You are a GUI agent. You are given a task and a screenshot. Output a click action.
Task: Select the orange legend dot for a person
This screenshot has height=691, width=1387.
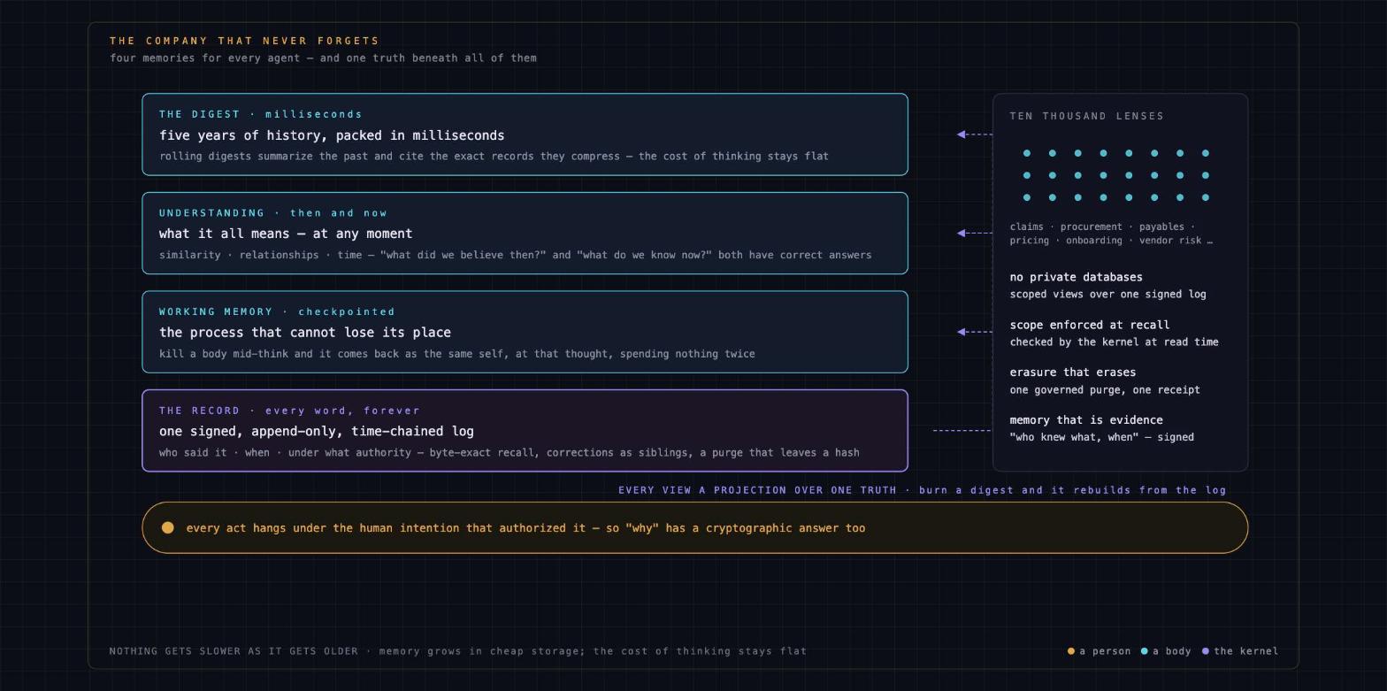point(1071,651)
